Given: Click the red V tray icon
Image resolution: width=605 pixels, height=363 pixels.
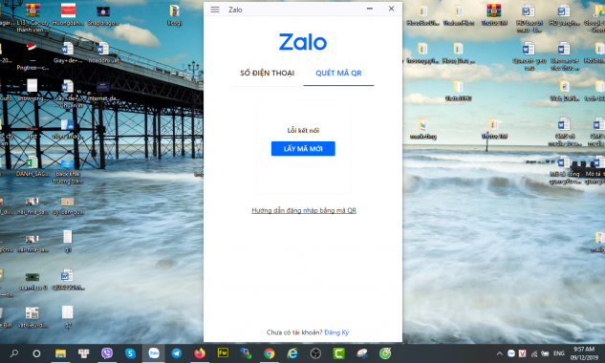Looking at the screenshot, I should pyautogui.click(x=523, y=353).
